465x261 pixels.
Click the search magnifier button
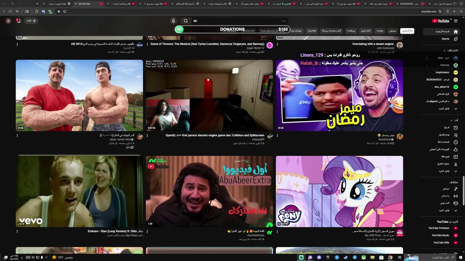pyautogui.click(x=186, y=21)
